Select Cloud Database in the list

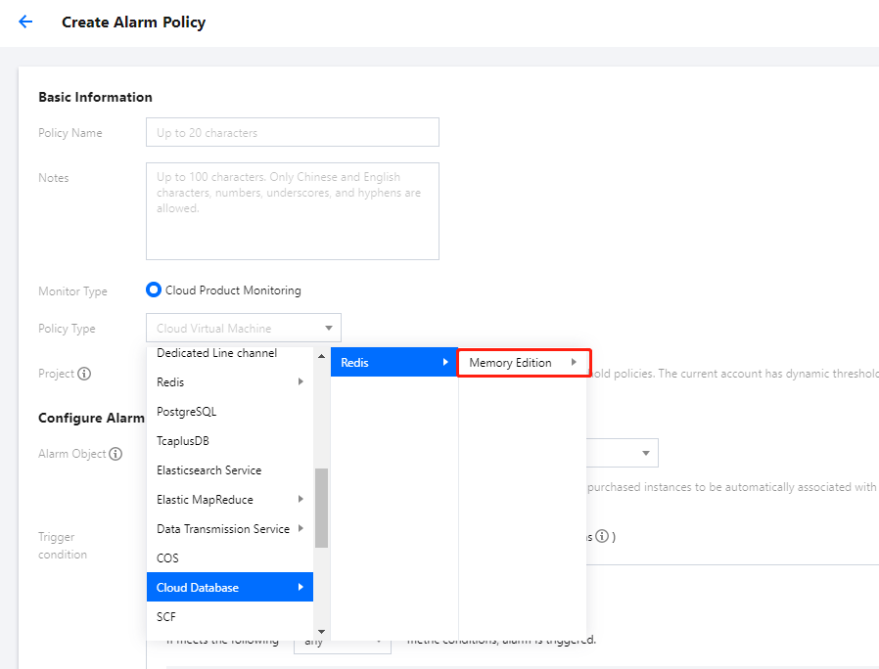[x=230, y=588]
